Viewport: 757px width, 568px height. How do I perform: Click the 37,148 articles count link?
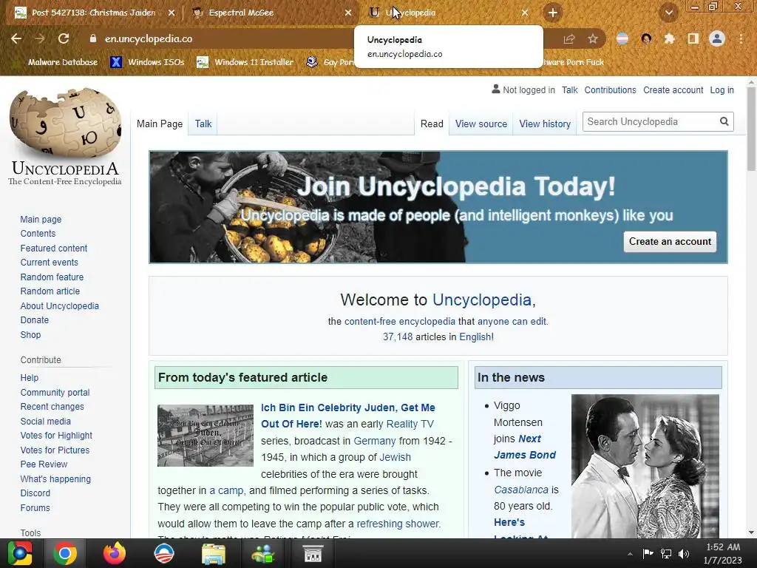[398, 337]
